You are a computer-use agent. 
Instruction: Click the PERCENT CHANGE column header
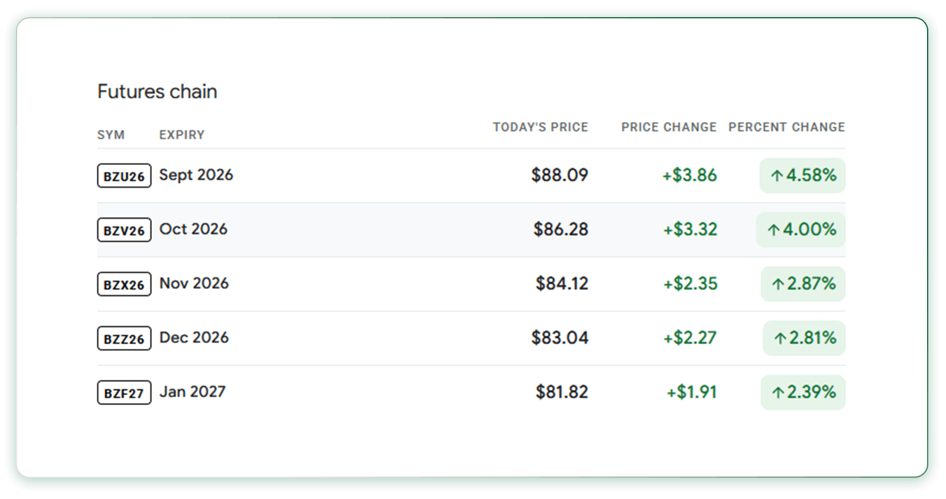tap(786, 127)
